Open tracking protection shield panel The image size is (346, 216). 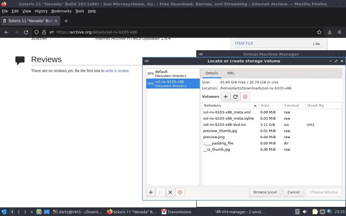point(36,32)
